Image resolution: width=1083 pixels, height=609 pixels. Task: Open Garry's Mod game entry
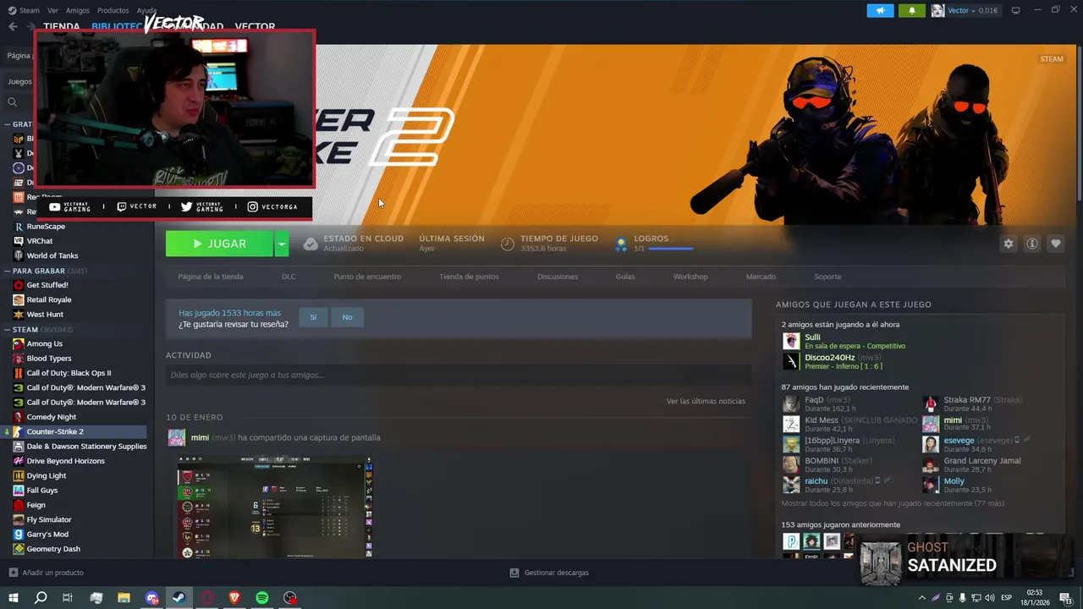tap(47, 535)
